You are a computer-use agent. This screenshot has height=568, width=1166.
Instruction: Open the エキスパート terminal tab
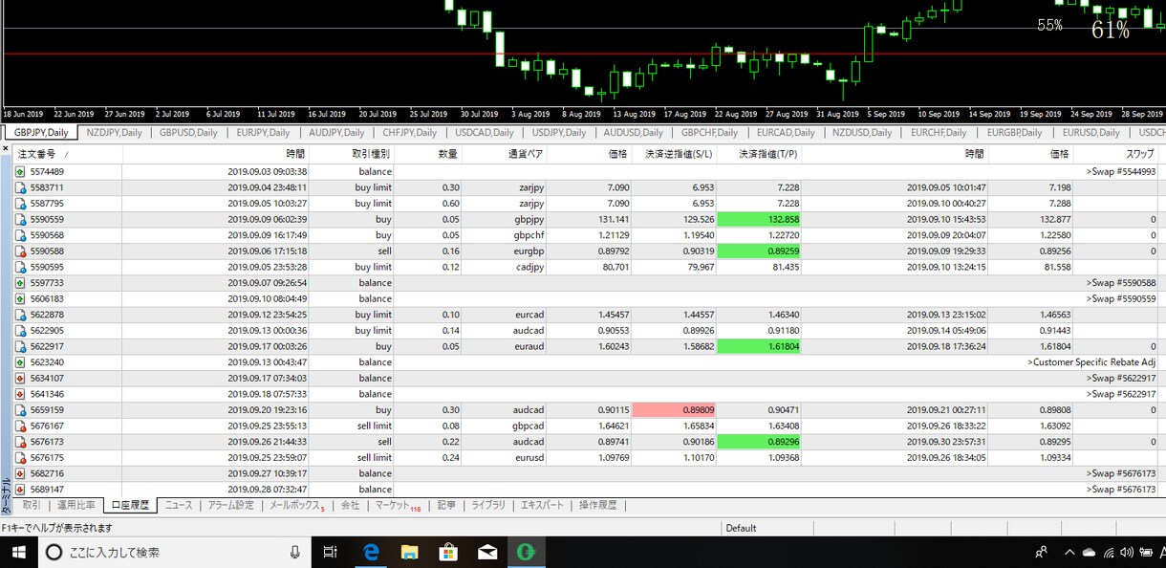[x=543, y=505]
